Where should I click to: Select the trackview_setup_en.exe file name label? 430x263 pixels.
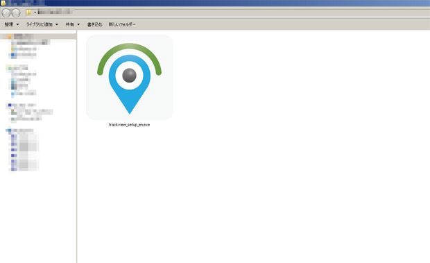point(129,125)
